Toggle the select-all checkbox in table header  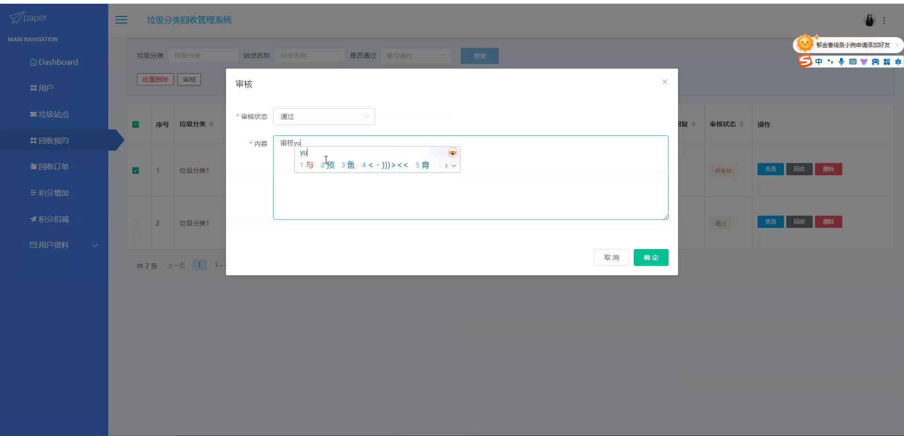136,125
